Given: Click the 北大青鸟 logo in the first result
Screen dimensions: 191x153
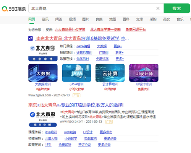Looking at the screenshot, I should [43, 53].
